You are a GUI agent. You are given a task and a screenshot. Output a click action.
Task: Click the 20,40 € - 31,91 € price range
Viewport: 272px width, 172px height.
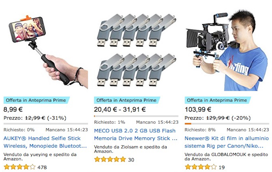pos(120,109)
